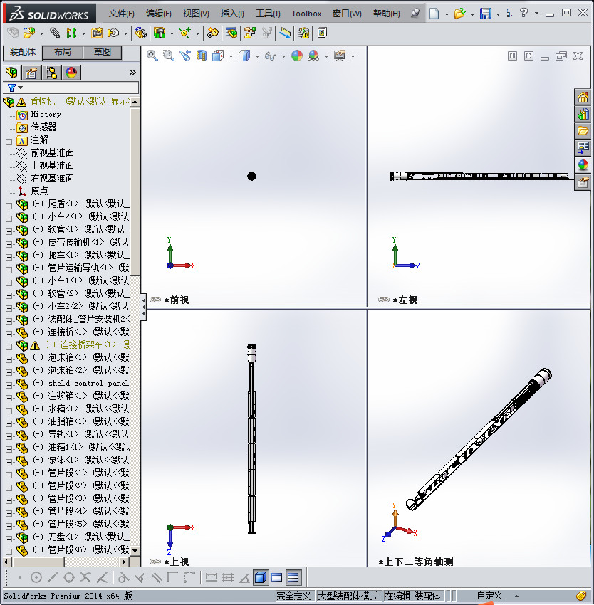Toggle Single View layout button

[276, 577]
